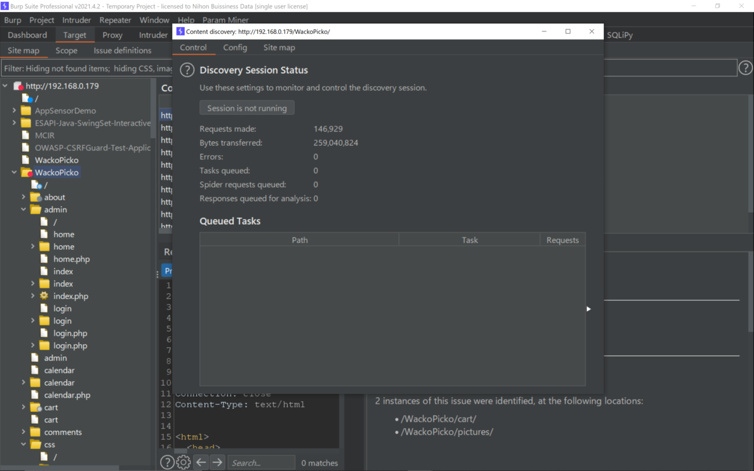Go to previous search match arrow
The height and width of the screenshot is (471, 754).
click(201, 462)
